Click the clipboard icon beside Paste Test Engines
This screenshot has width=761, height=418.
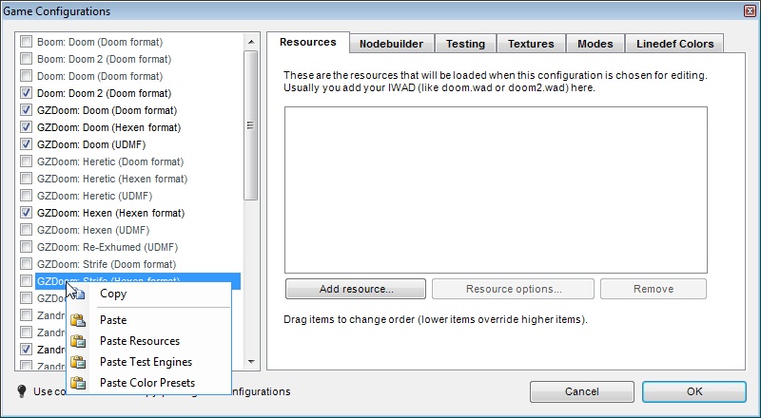coord(78,362)
